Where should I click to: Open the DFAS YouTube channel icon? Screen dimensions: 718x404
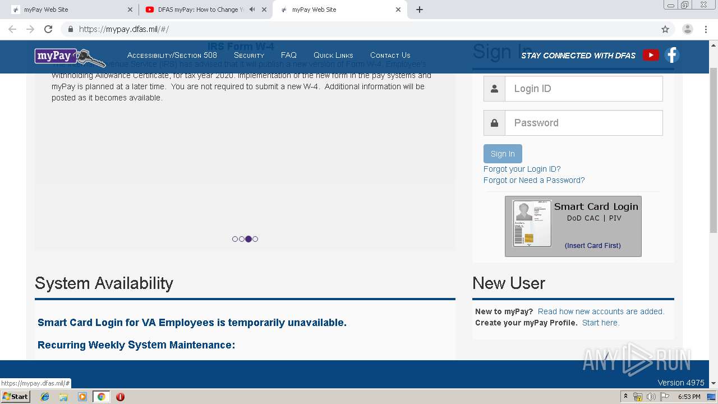pos(651,55)
